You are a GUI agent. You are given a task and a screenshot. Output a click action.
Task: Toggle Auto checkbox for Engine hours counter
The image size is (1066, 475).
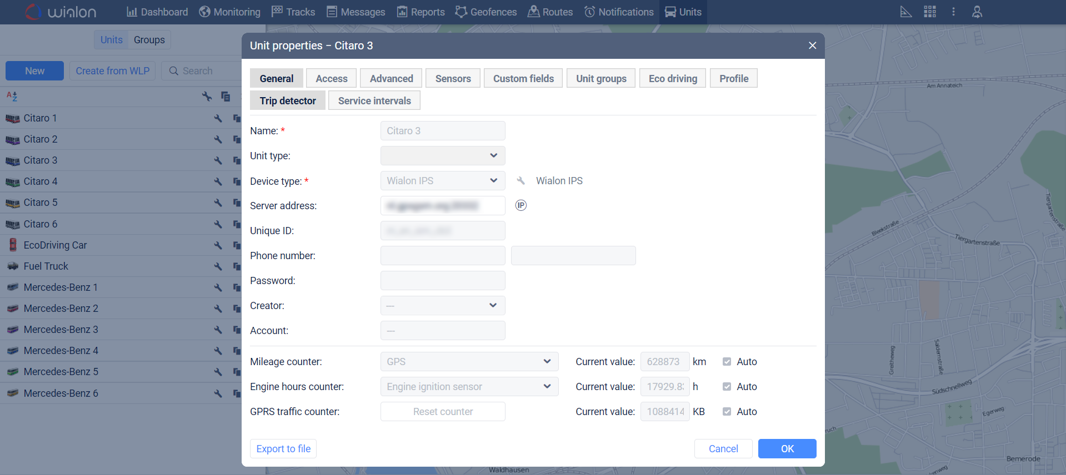point(727,387)
